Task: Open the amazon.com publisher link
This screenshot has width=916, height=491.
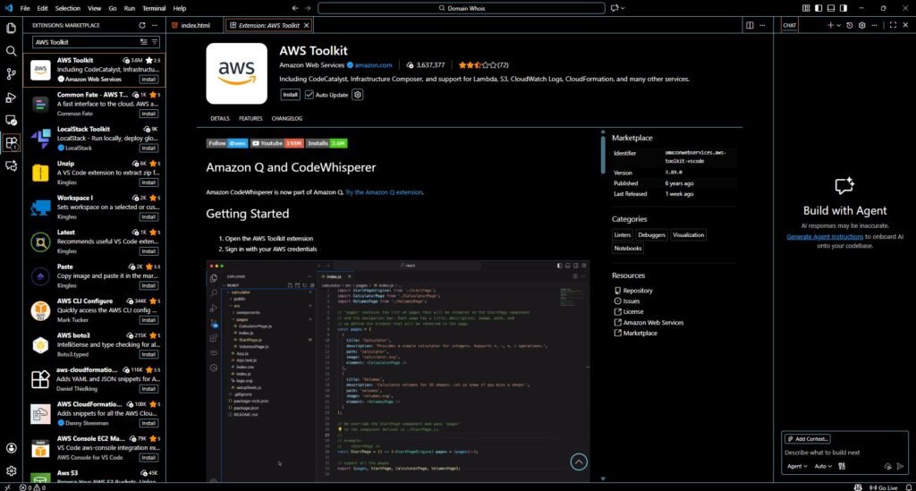Action: (x=373, y=64)
